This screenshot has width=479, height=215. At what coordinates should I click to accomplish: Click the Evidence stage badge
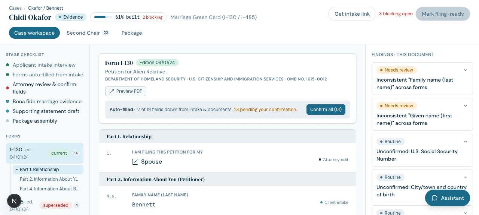71,17
